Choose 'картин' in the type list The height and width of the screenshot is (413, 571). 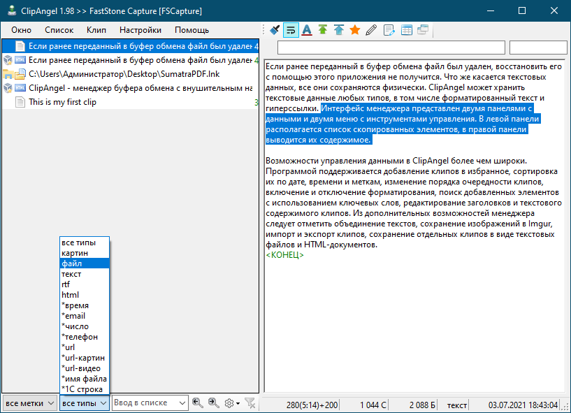pos(85,253)
